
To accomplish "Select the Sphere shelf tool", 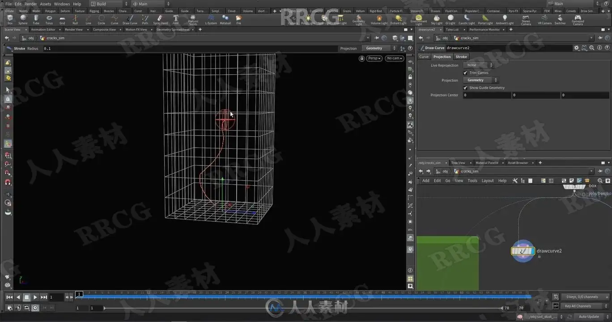I will coord(23,19).
